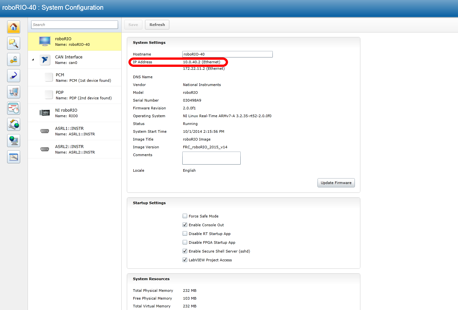458x310 pixels.
Task: Open the Network Configuration page
Action: tap(13, 76)
